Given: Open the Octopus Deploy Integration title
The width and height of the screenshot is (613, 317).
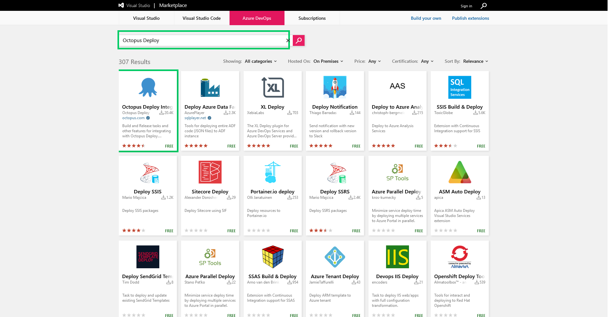Looking at the screenshot, I should pyautogui.click(x=148, y=107).
